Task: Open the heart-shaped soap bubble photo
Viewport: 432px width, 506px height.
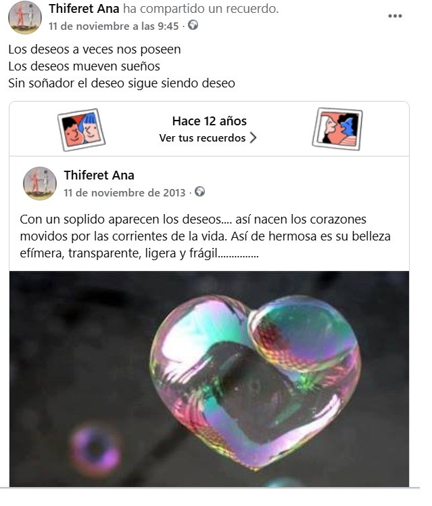Action: (210, 379)
